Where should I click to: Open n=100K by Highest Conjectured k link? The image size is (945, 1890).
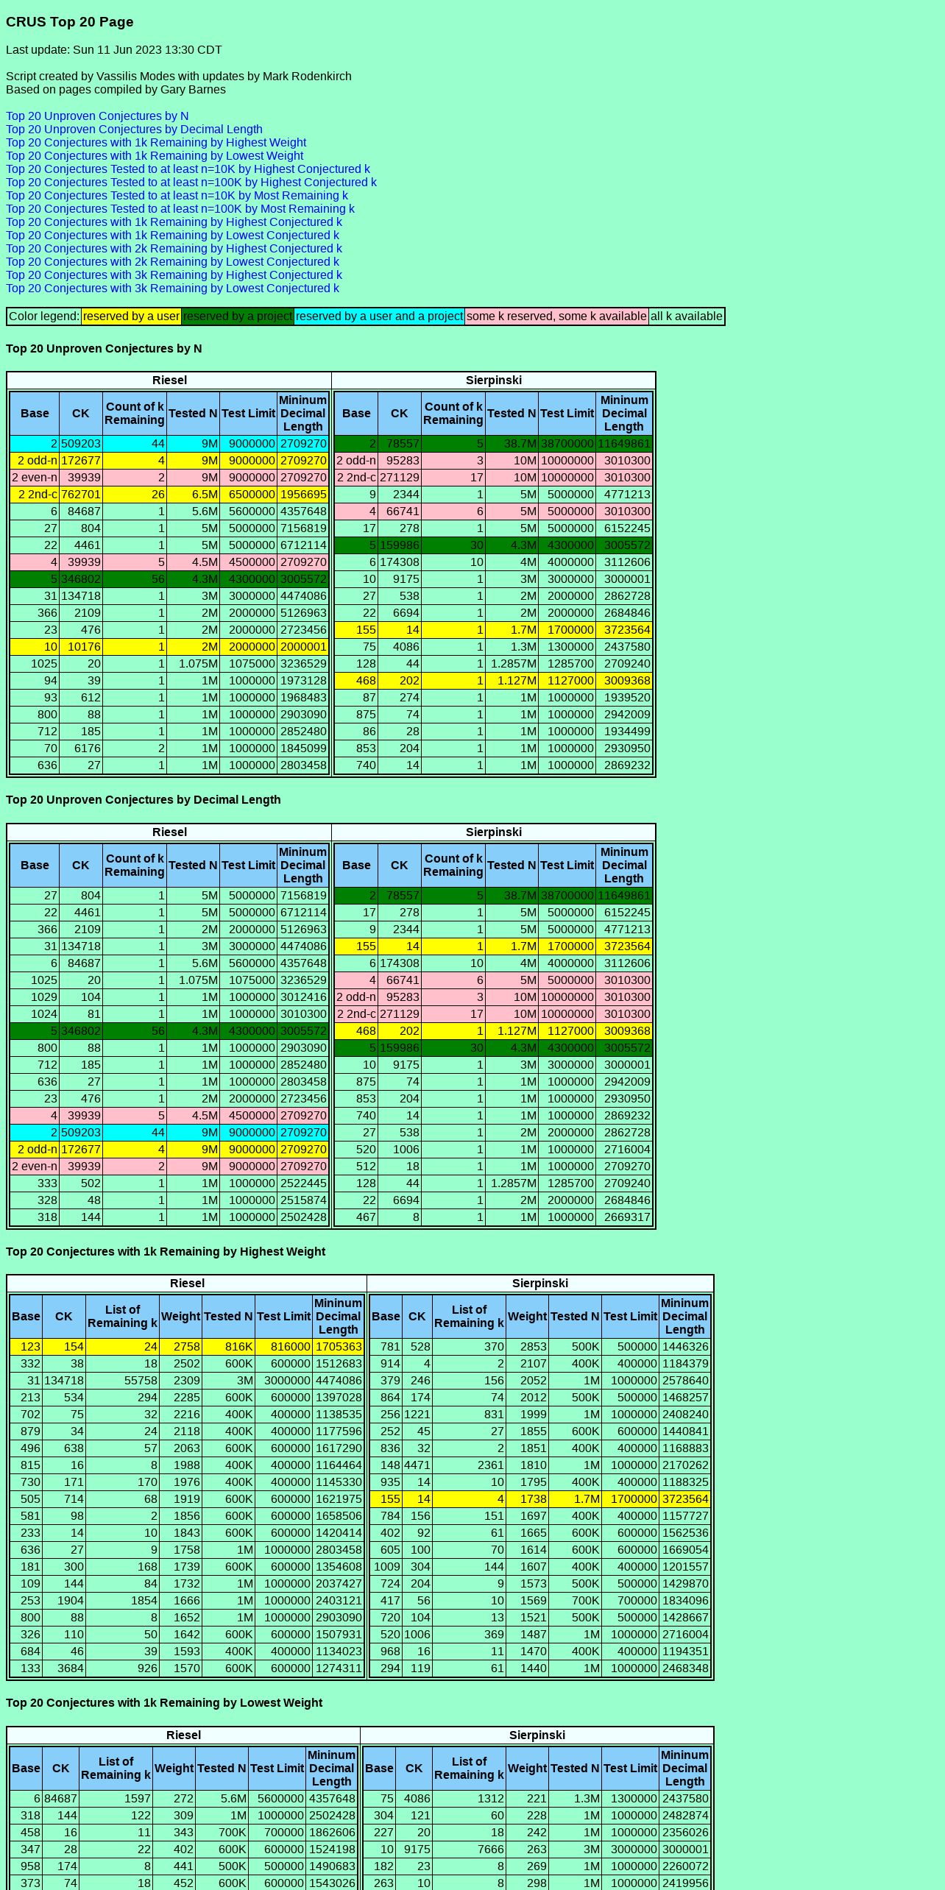(x=191, y=183)
